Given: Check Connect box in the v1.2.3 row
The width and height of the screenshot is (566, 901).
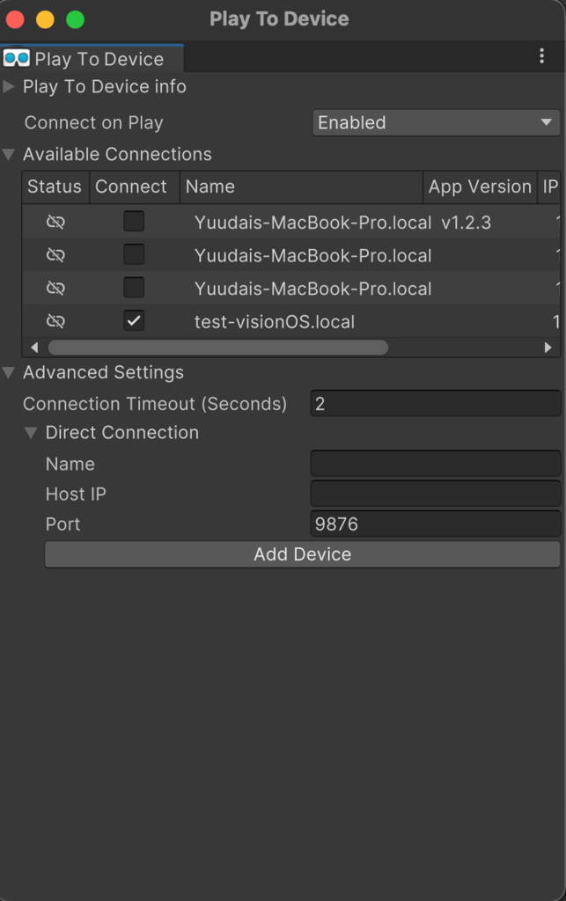Looking at the screenshot, I should tap(134, 221).
